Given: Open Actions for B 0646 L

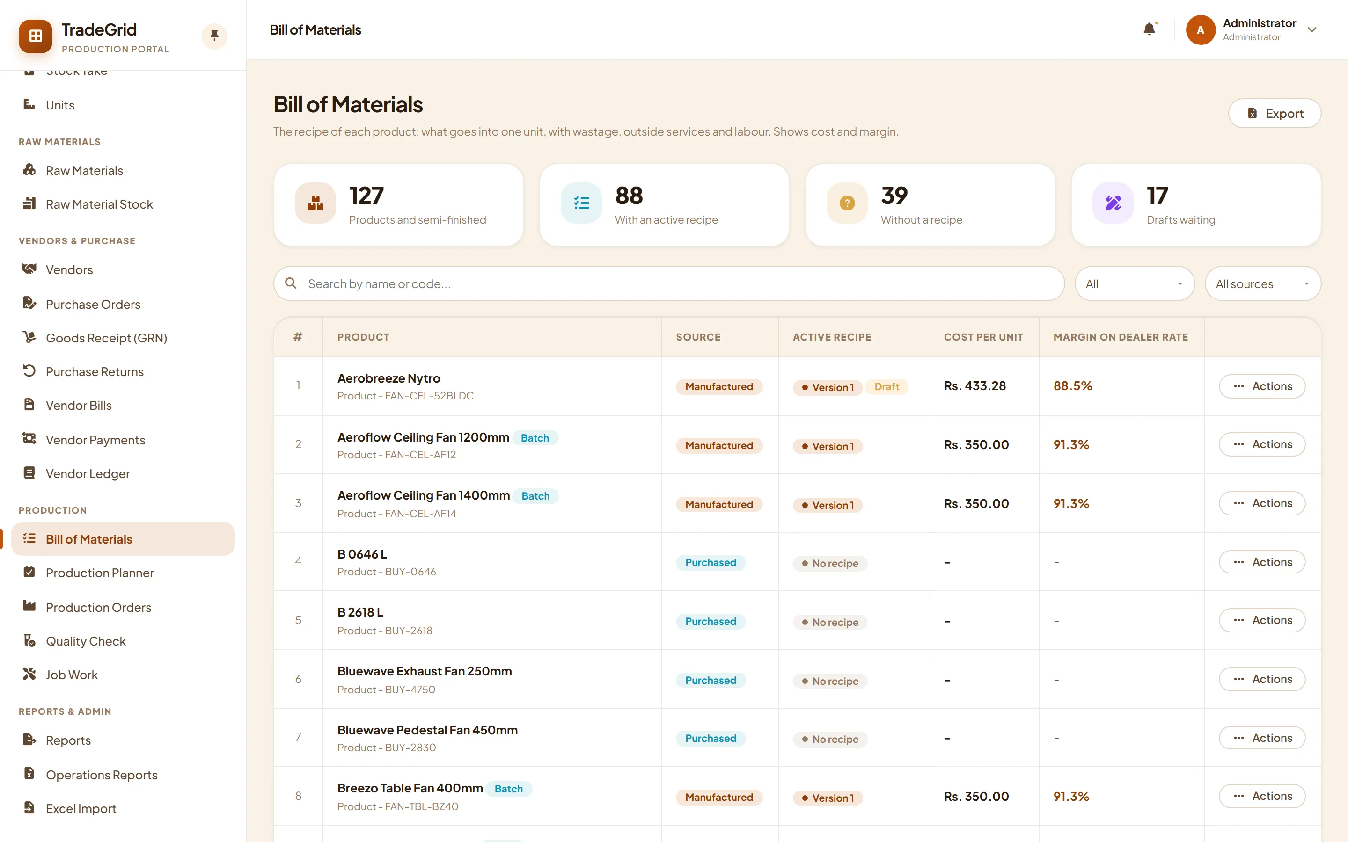Looking at the screenshot, I should point(1262,562).
